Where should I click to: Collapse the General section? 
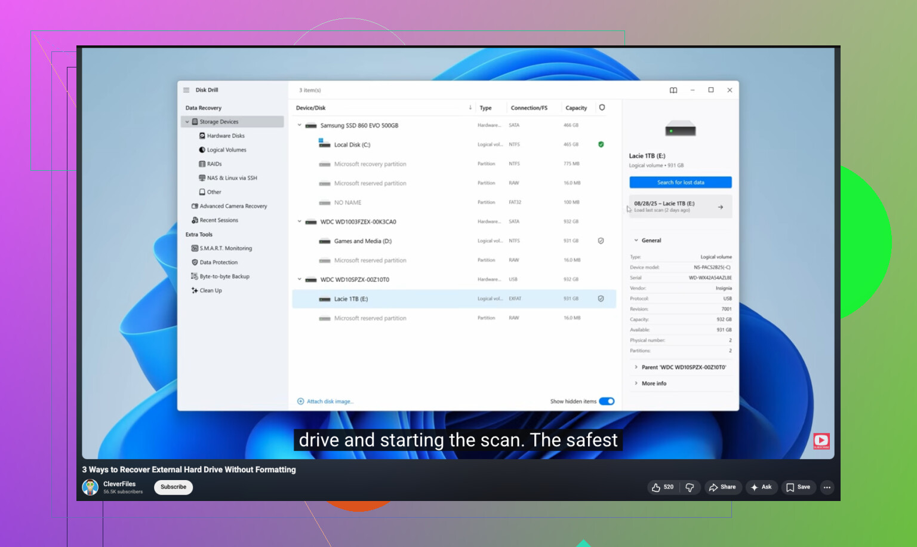tap(636, 241)
